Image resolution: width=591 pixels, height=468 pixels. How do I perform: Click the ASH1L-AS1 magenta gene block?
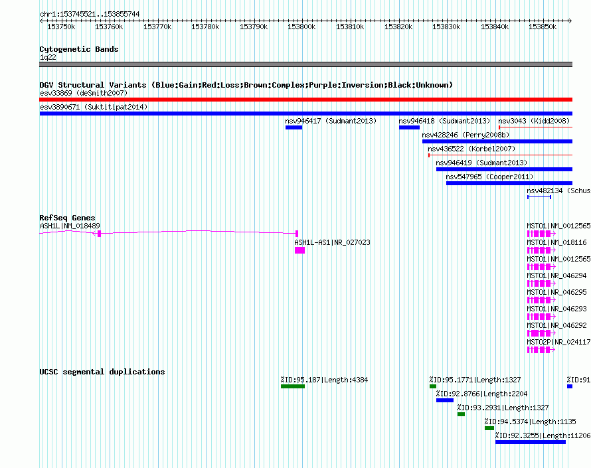pyautogui.click(x=299, y=250)
